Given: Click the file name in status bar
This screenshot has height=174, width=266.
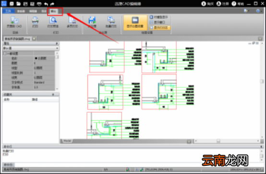Looking at the screenshot, I should tap(16, 169).
